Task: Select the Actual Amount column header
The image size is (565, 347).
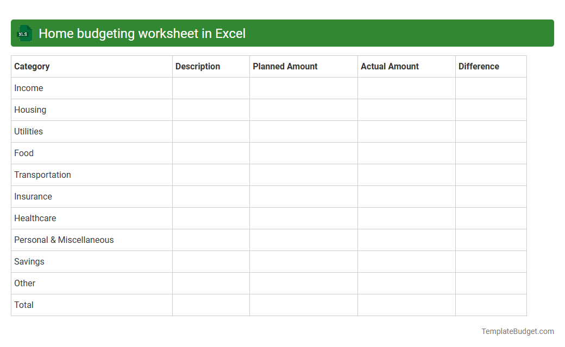Action: click(x=390, y=66)
